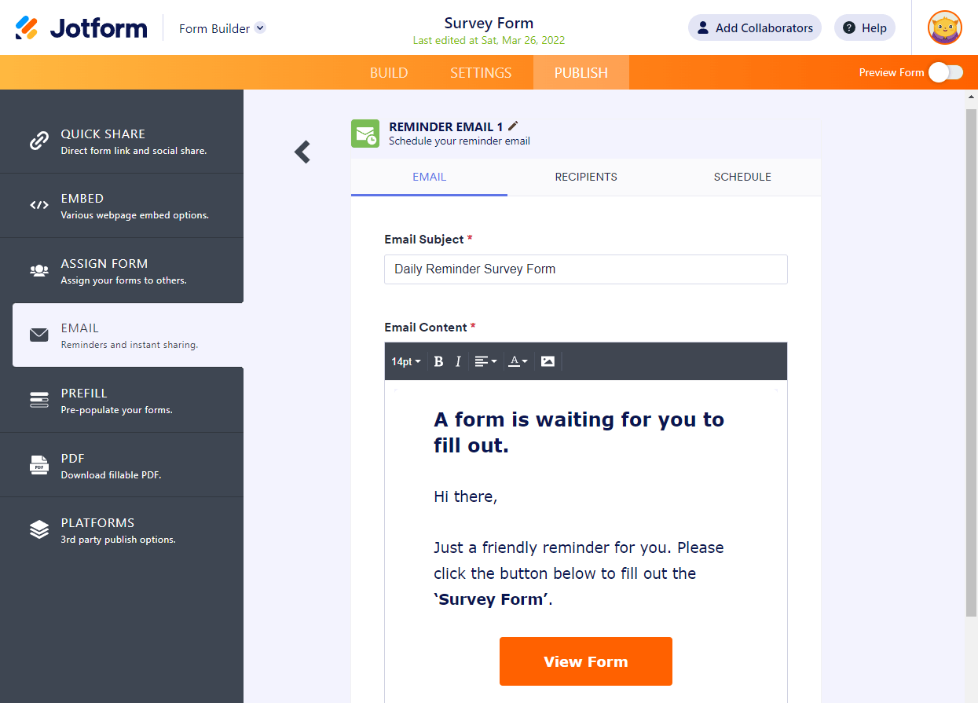Go to the Build tab

coord(389,73)
